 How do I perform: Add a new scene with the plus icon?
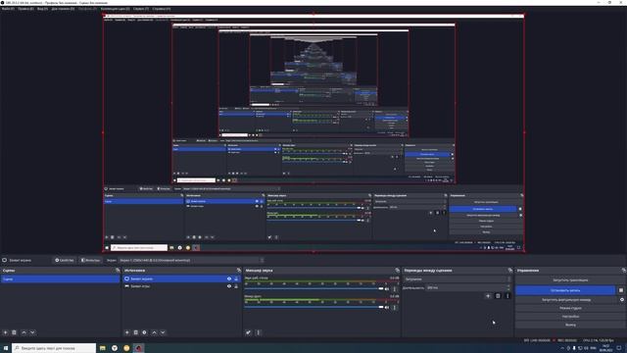tap(5, 332)
